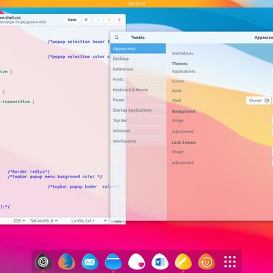Click Image label under Lock Screen
Screen dimensions: 273x273
tap(177, 152)
